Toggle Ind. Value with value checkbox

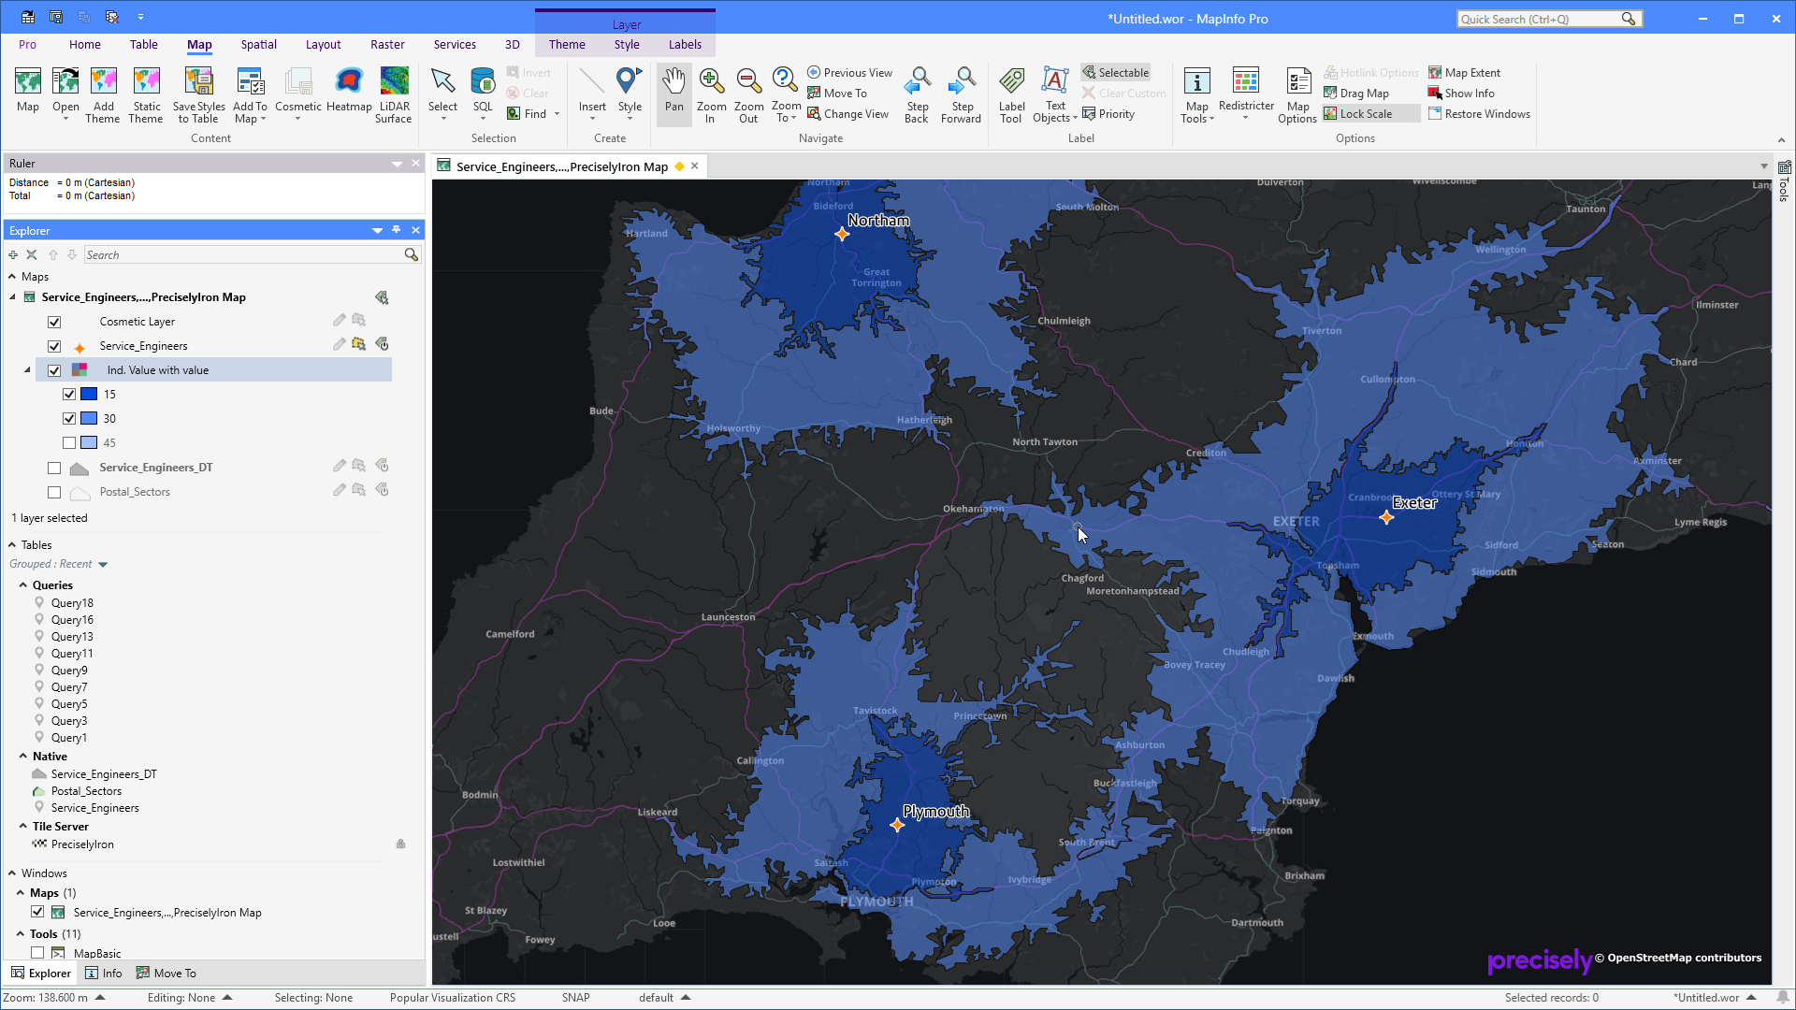54,370
